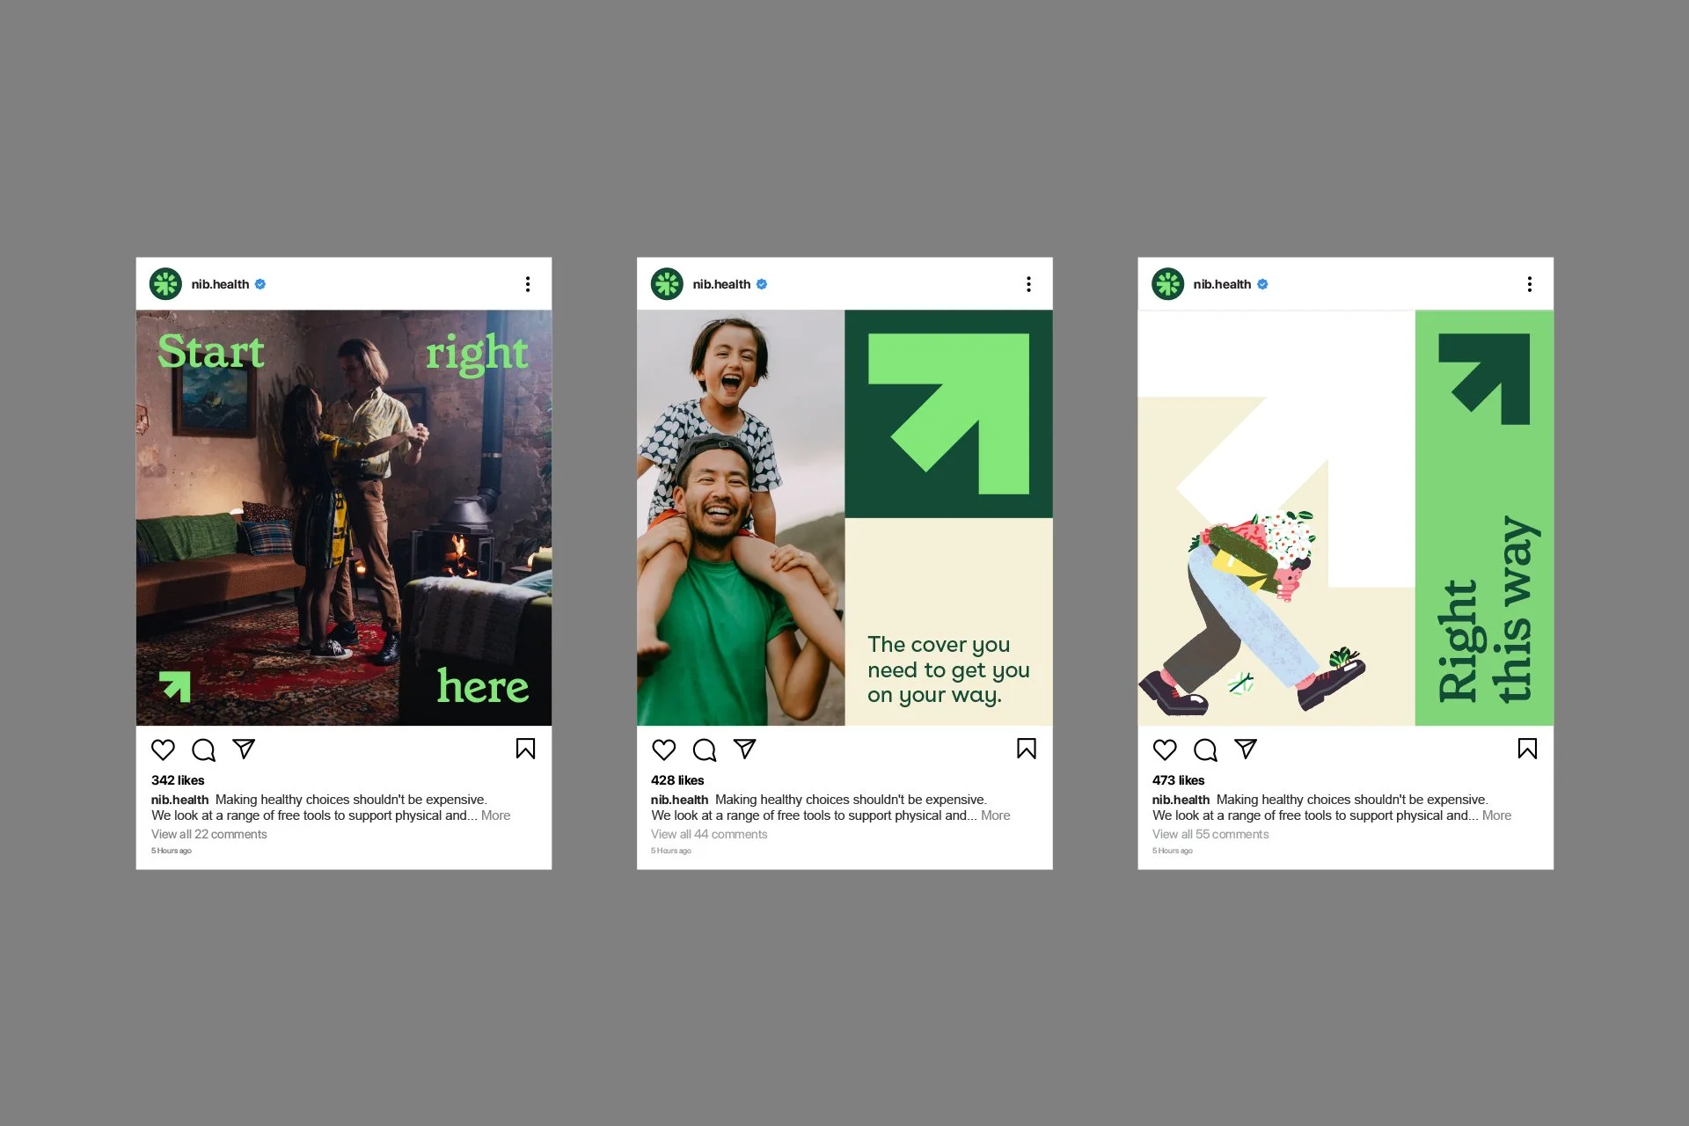Expand caption with More on 428 likes post
This screenshot has width=1689, height=1126.
coord(995,815)
